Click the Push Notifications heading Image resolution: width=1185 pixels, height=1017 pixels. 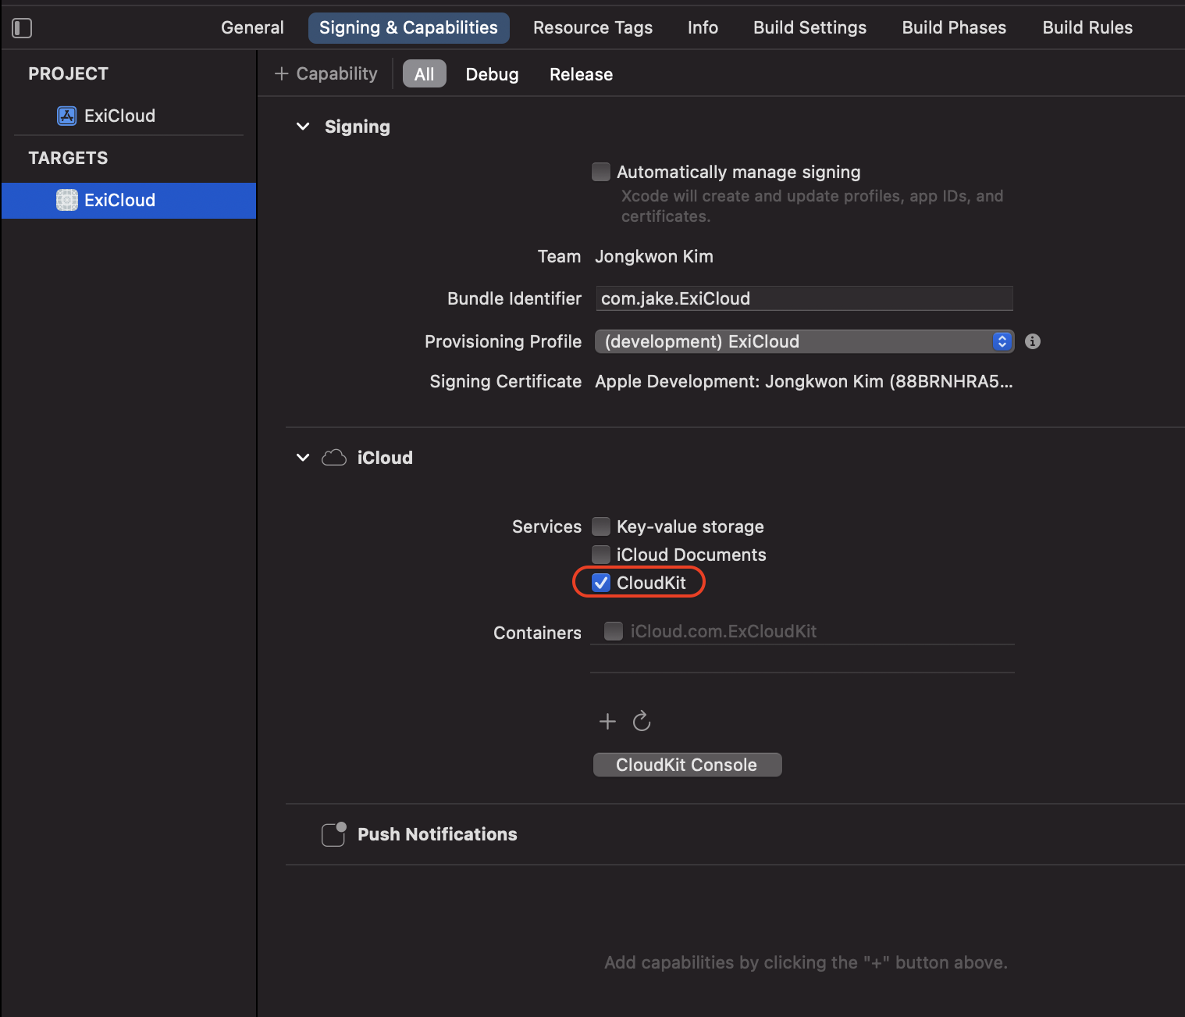(x=437, y=834)
